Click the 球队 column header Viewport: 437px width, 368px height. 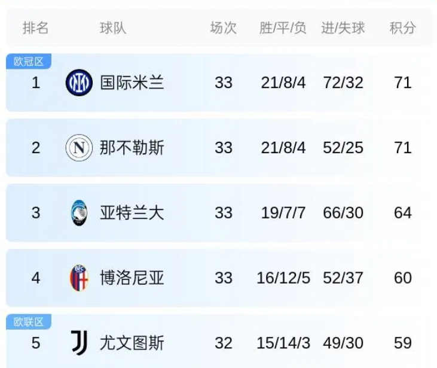pos(113,28)
